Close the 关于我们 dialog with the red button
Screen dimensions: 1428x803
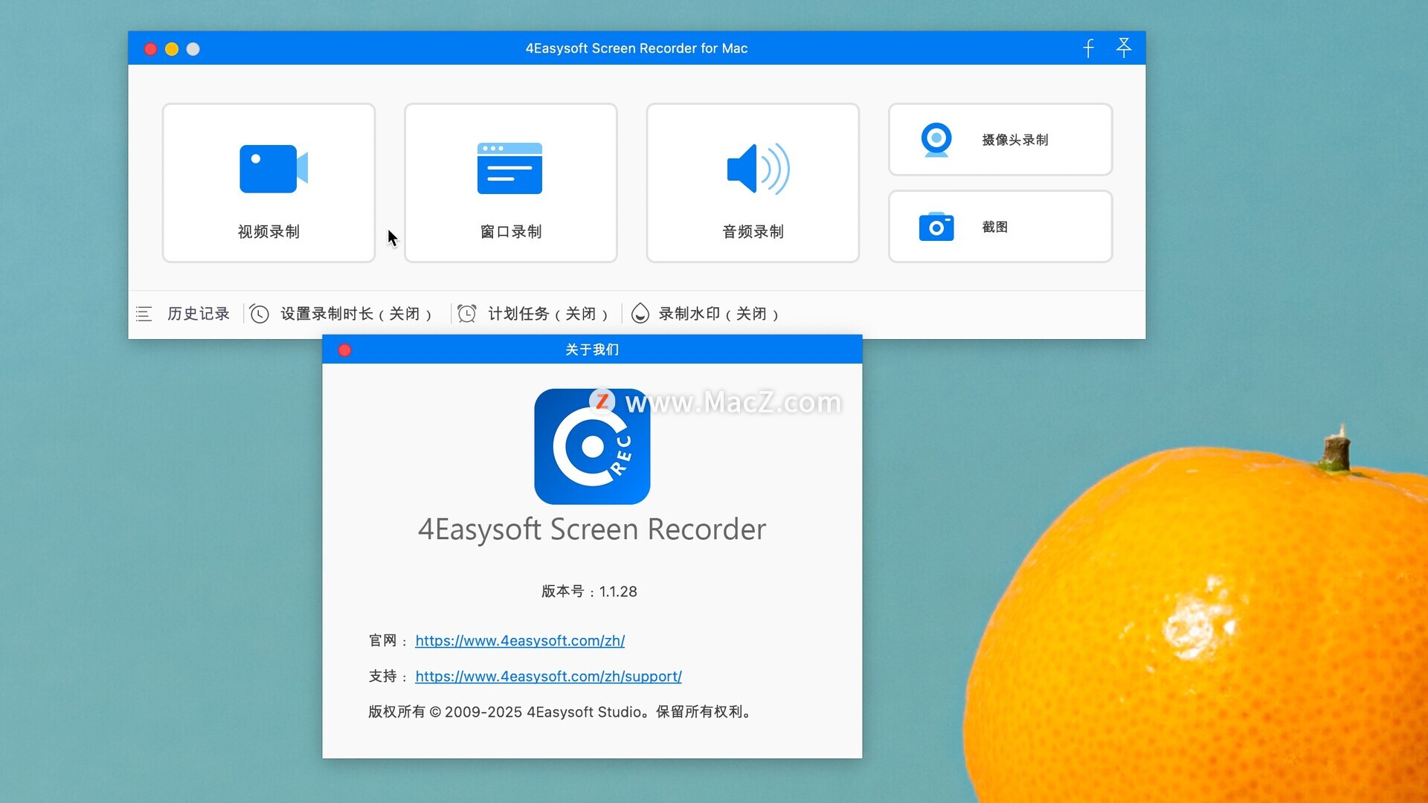pos(344,350)
